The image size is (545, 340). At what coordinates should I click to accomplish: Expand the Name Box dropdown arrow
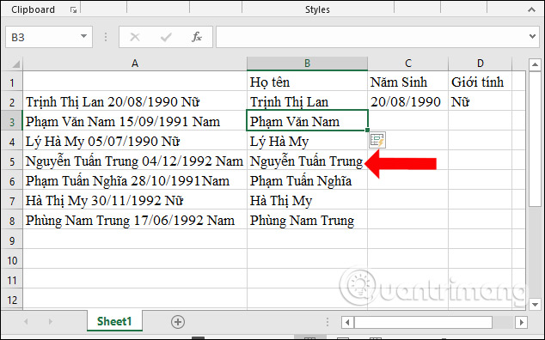(83, 37)
